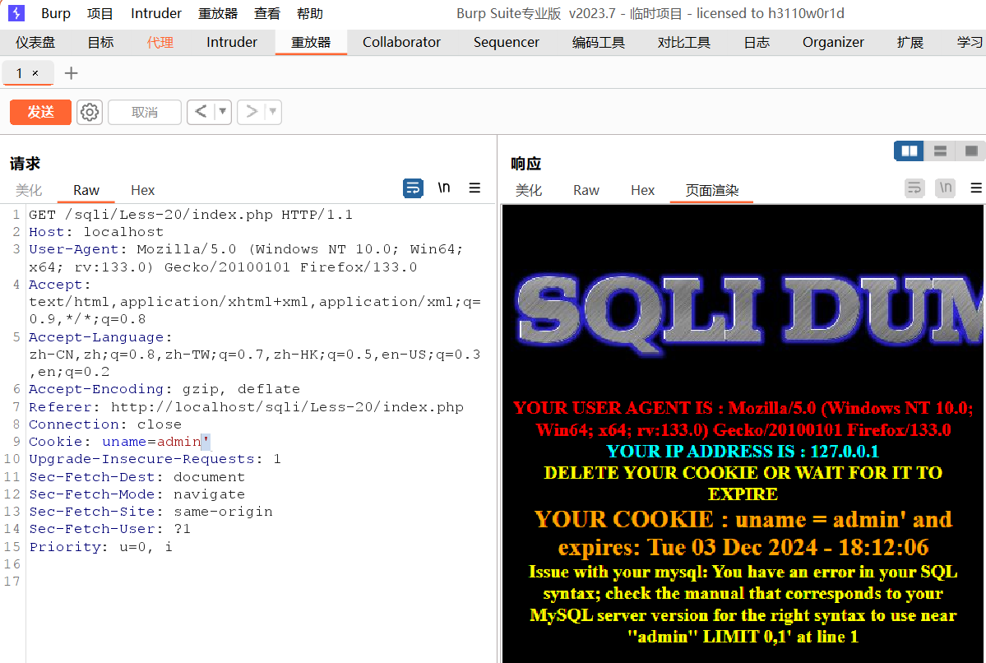Select request 美化 pretty view tab

(x=29, y=190)
